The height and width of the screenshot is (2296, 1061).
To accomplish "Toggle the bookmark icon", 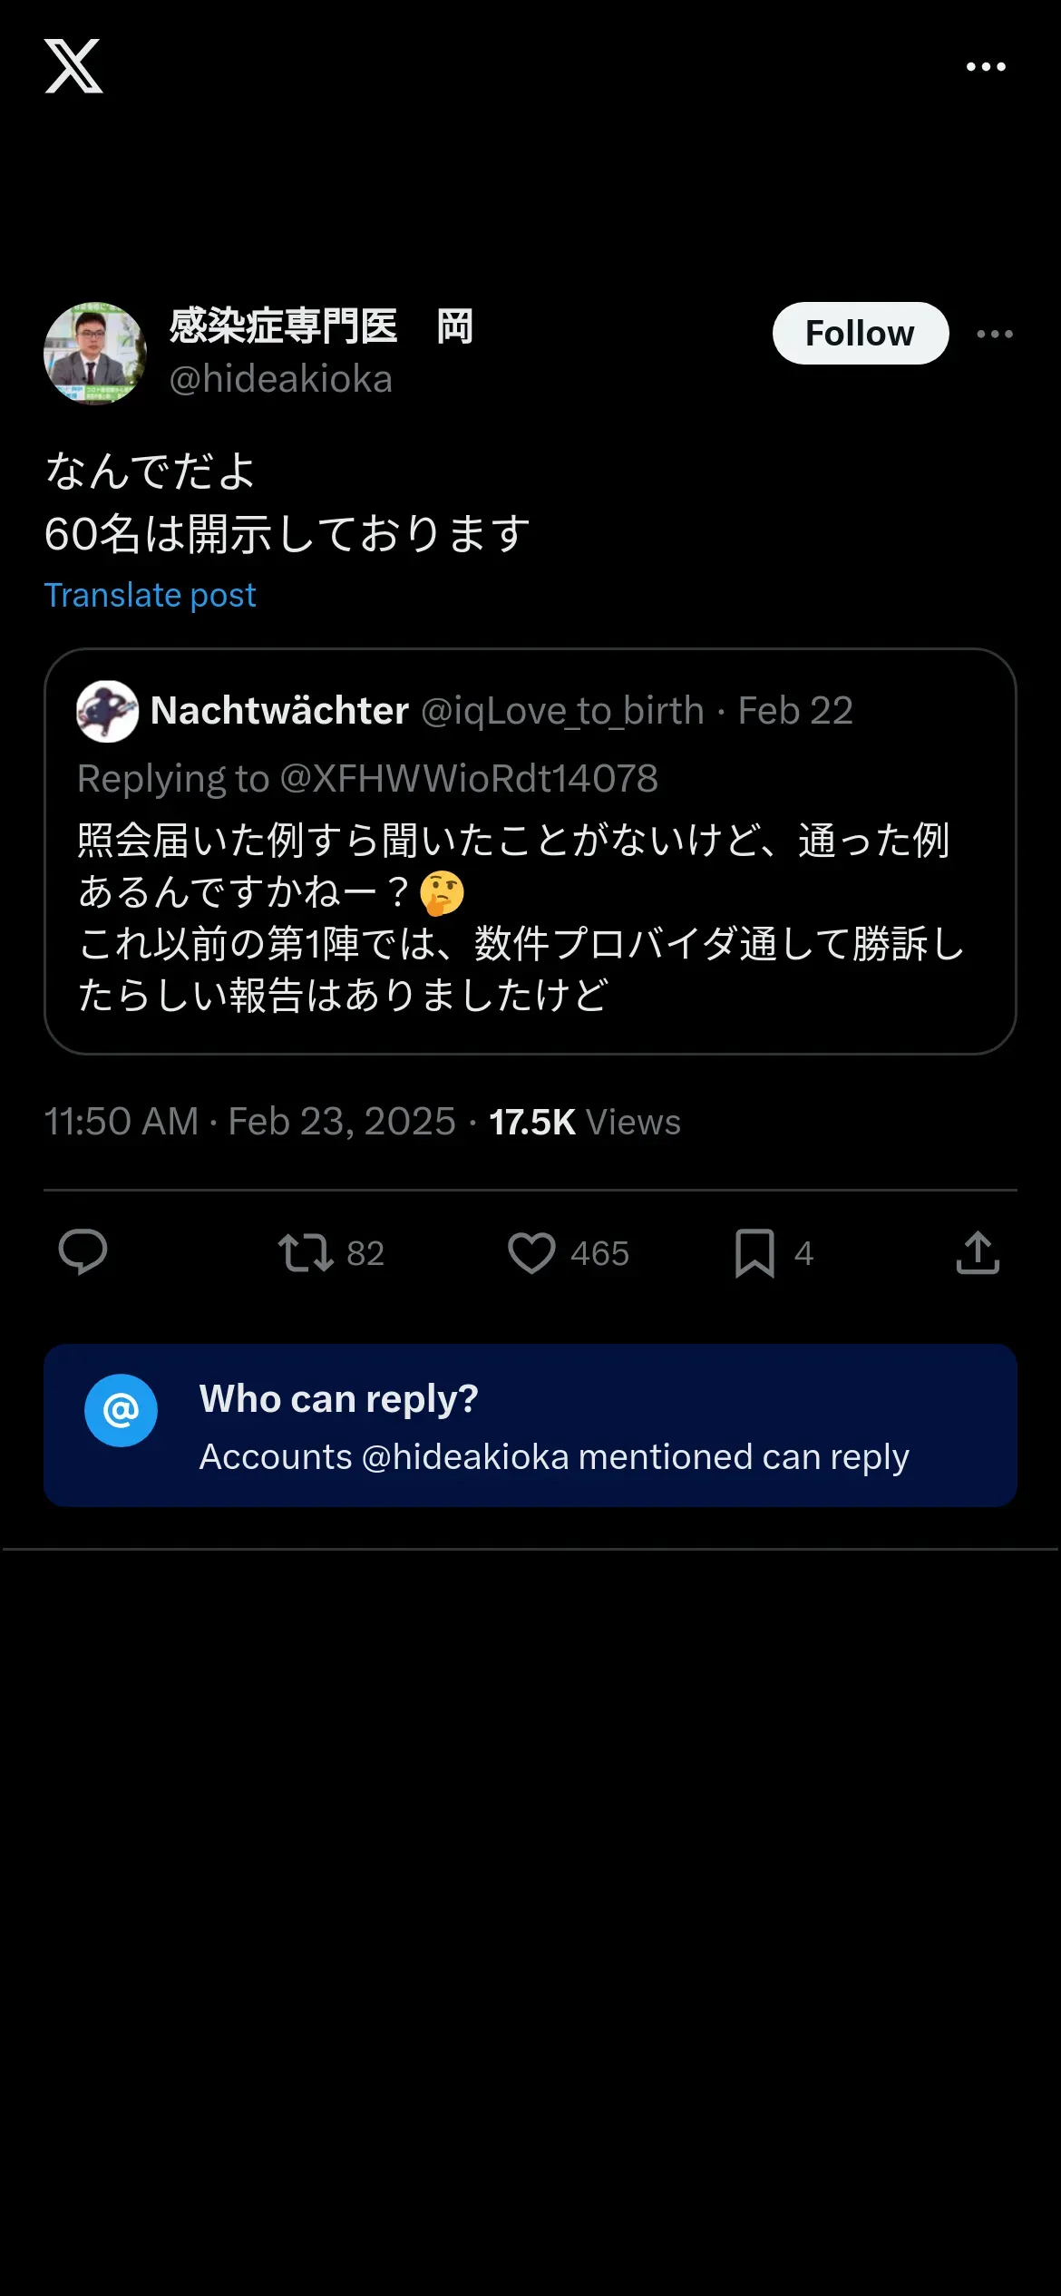I will point(754,1252).
